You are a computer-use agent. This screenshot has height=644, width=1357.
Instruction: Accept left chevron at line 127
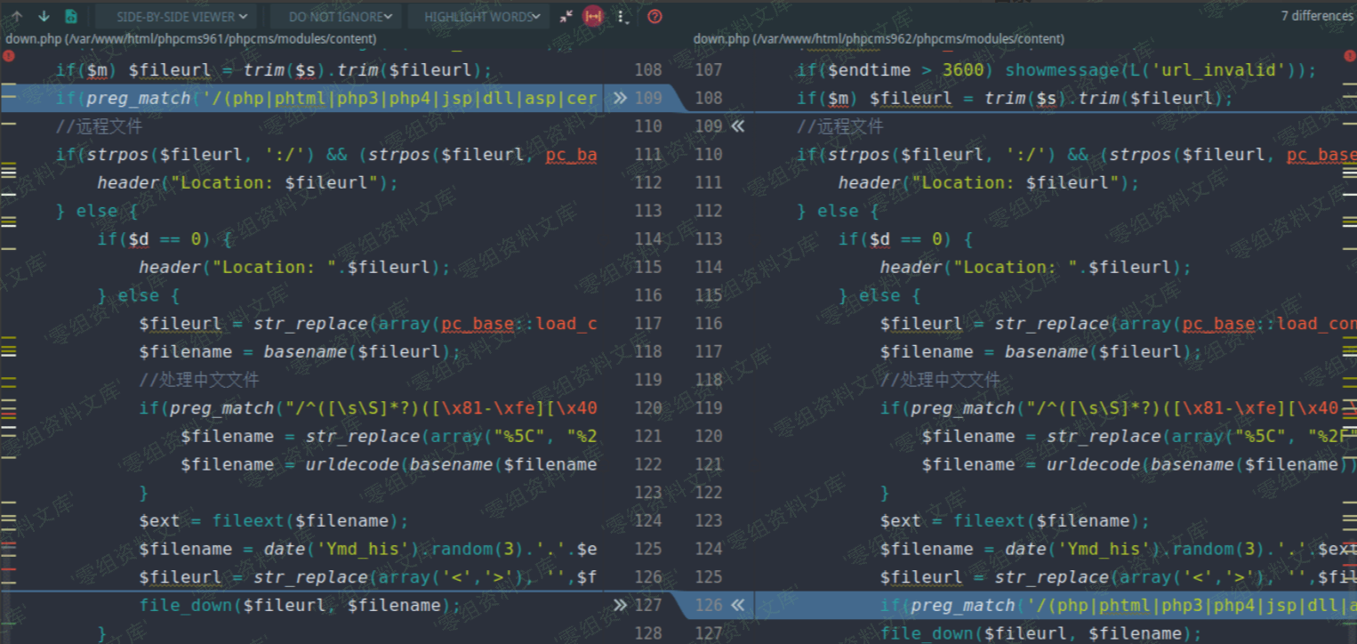click(x=620, y=606)
